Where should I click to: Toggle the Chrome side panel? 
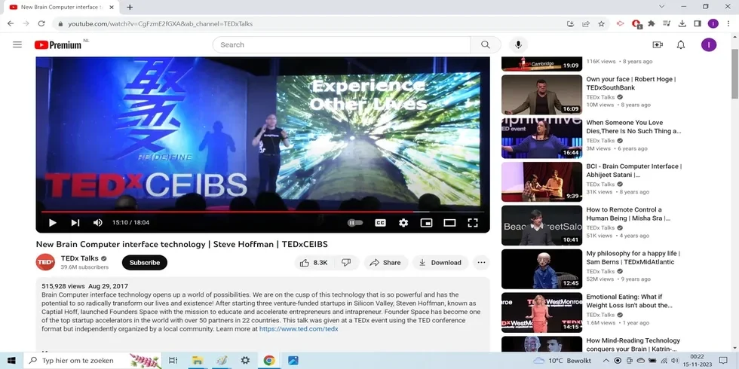[x=698, y=23]
